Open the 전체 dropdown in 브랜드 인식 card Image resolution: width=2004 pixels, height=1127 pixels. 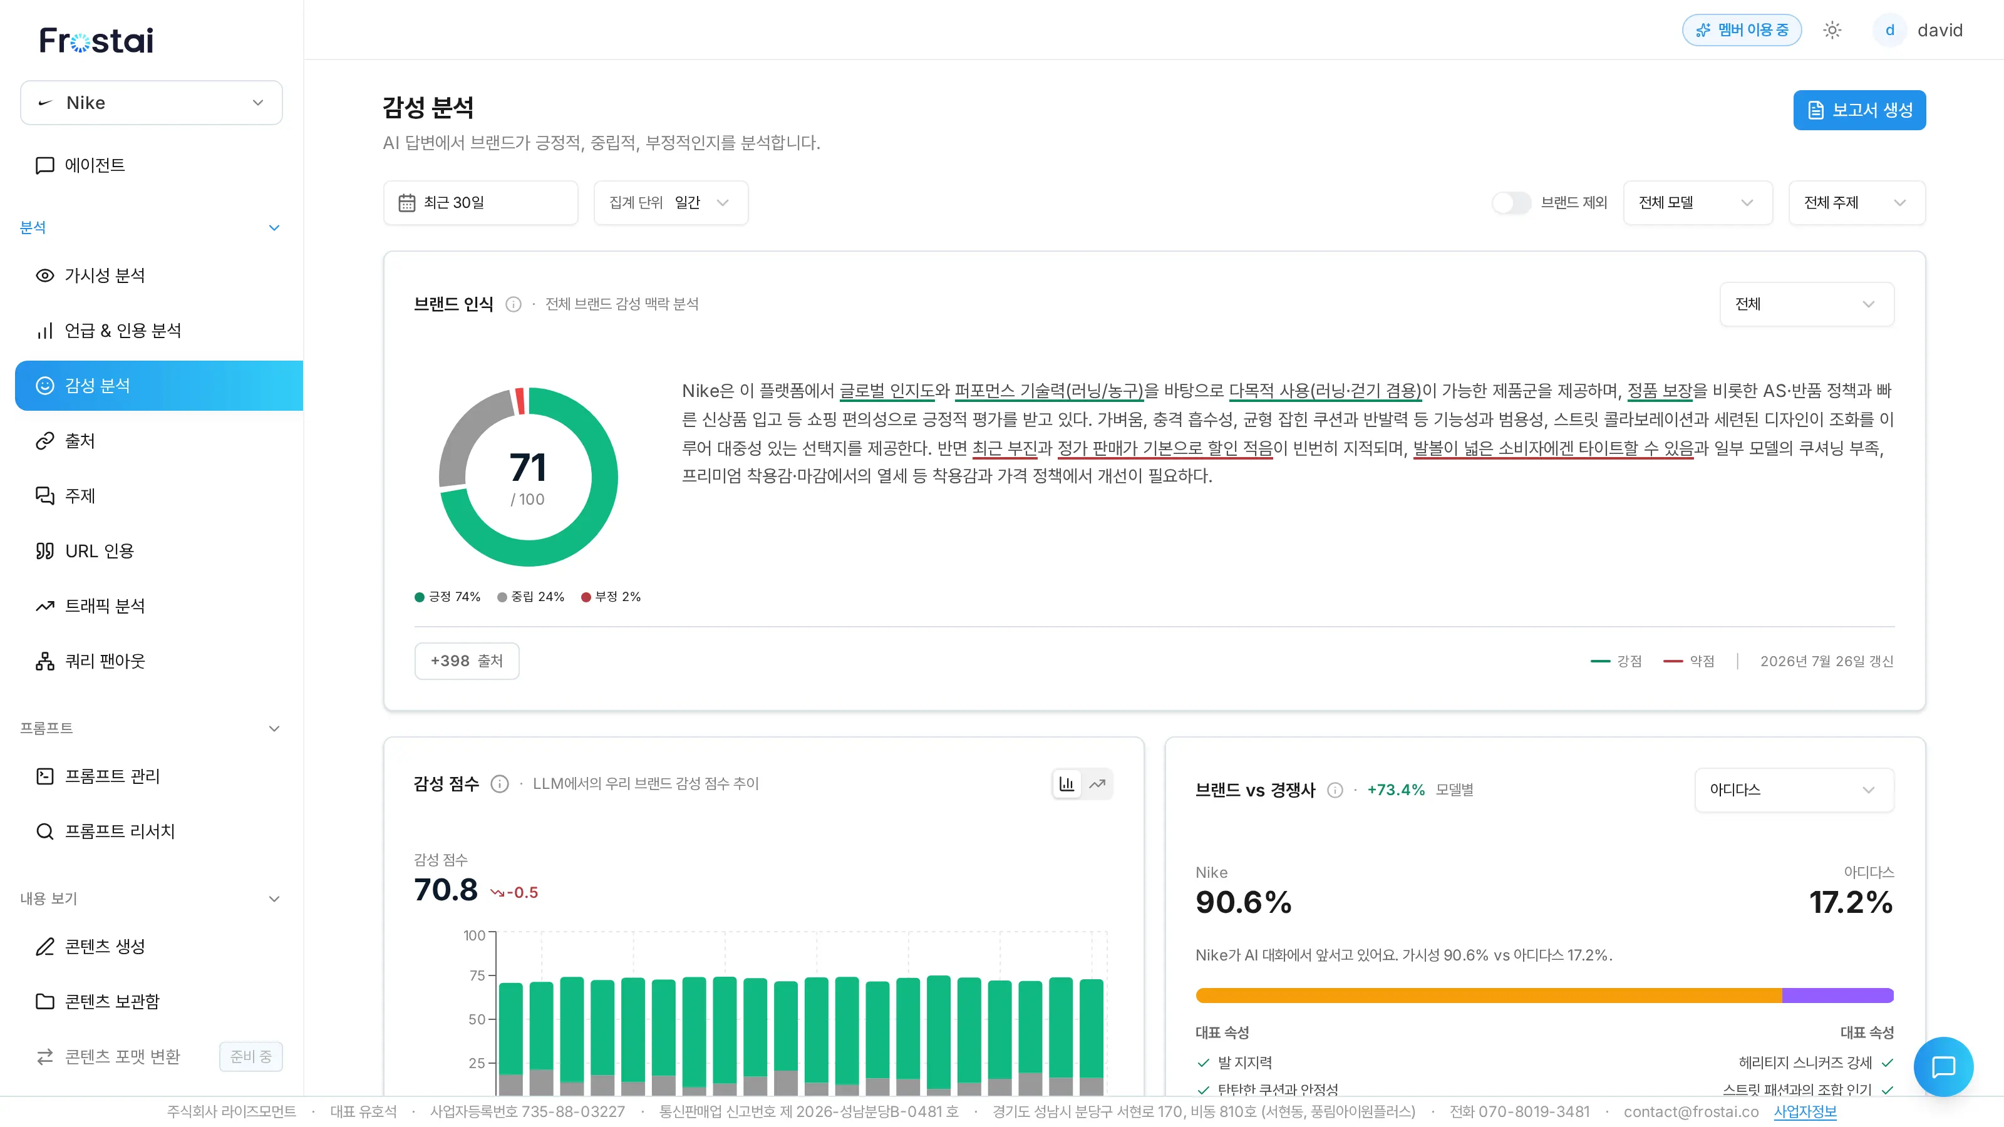pos(1806,304)
